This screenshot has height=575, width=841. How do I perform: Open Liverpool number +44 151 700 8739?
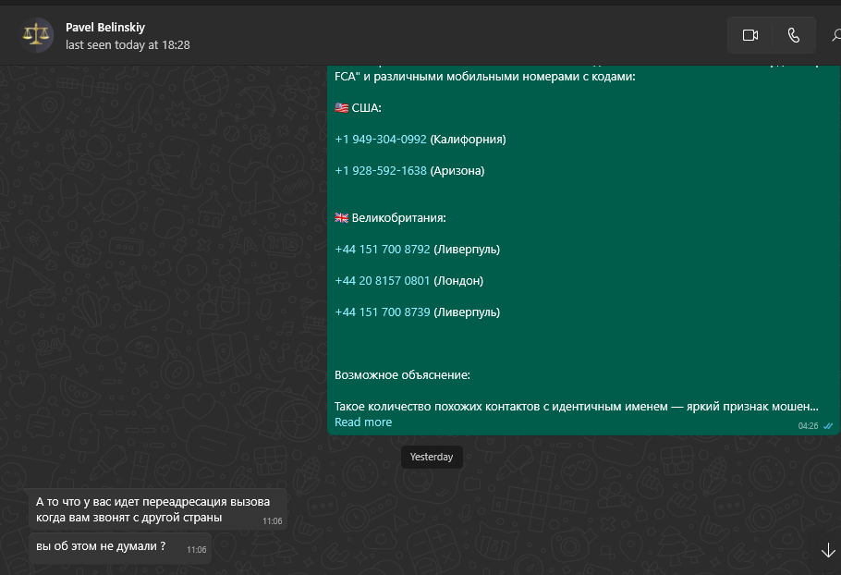[383, 312]
